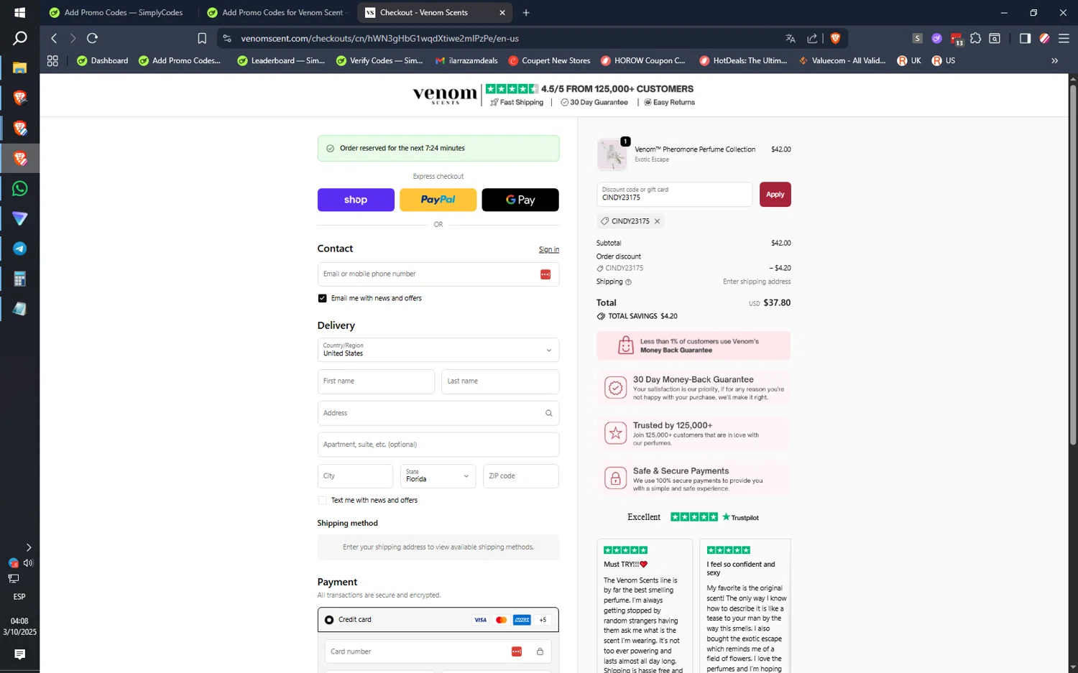The width and height of the screenshot is (1078, 673).
Task: Pay with the PayPal button
Action: [438, 200]
